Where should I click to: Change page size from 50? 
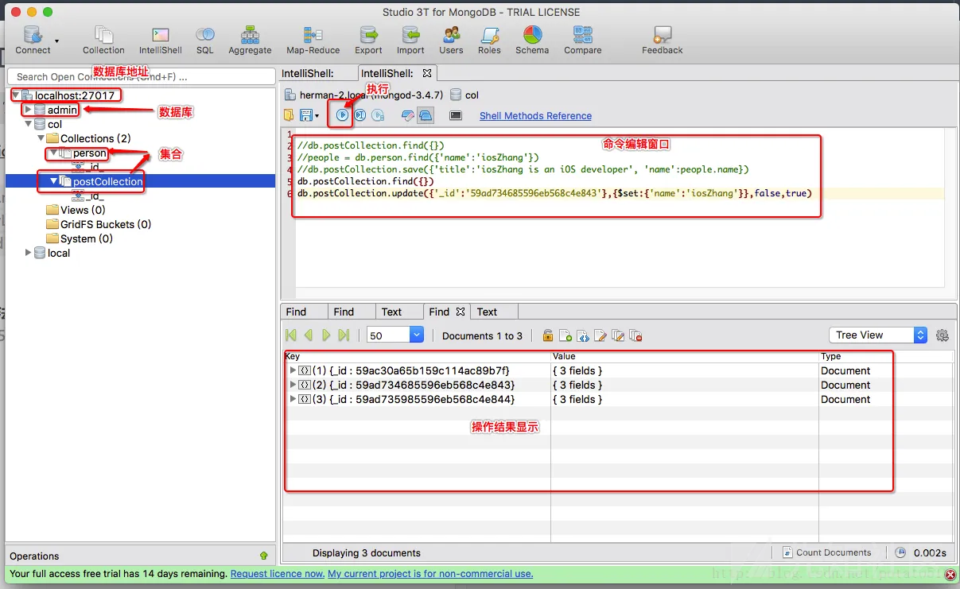pos(395,335)
